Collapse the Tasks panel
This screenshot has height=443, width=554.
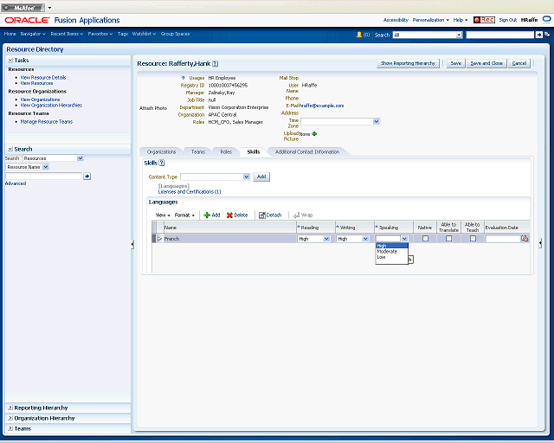point(10,61)
